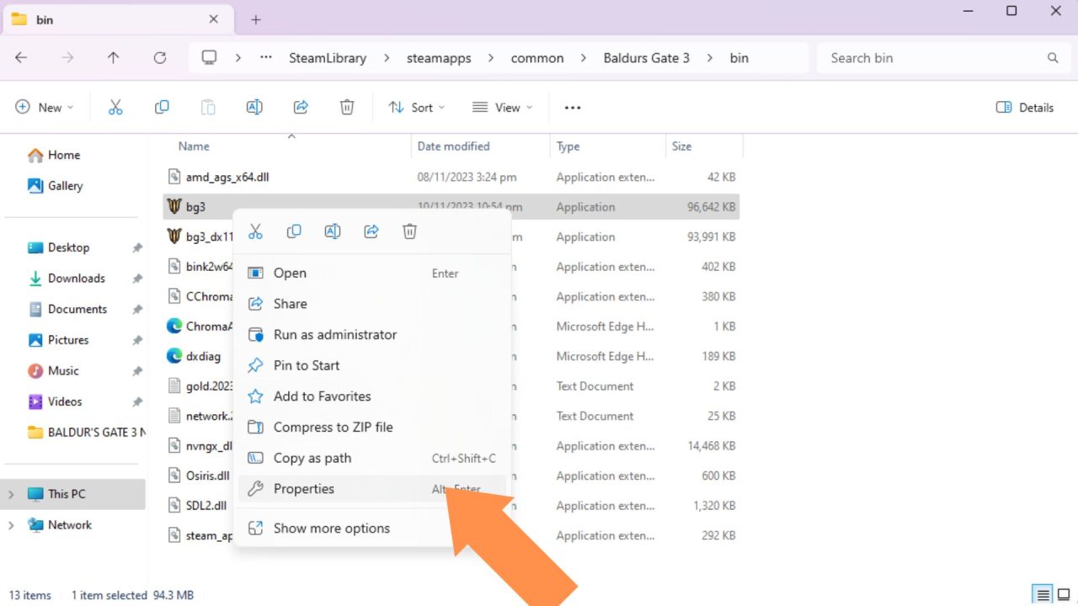This screenshot has width=1078, height=606.
Task: Toggle the Details pane button
Action: [x=1025, y=108]
